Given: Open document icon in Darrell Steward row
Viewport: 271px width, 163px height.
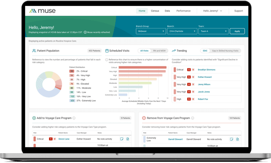Looking at the screenshot, I should (x=237, y=139).
